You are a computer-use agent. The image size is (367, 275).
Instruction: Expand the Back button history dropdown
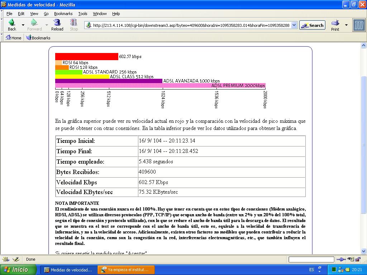point(23,25)
